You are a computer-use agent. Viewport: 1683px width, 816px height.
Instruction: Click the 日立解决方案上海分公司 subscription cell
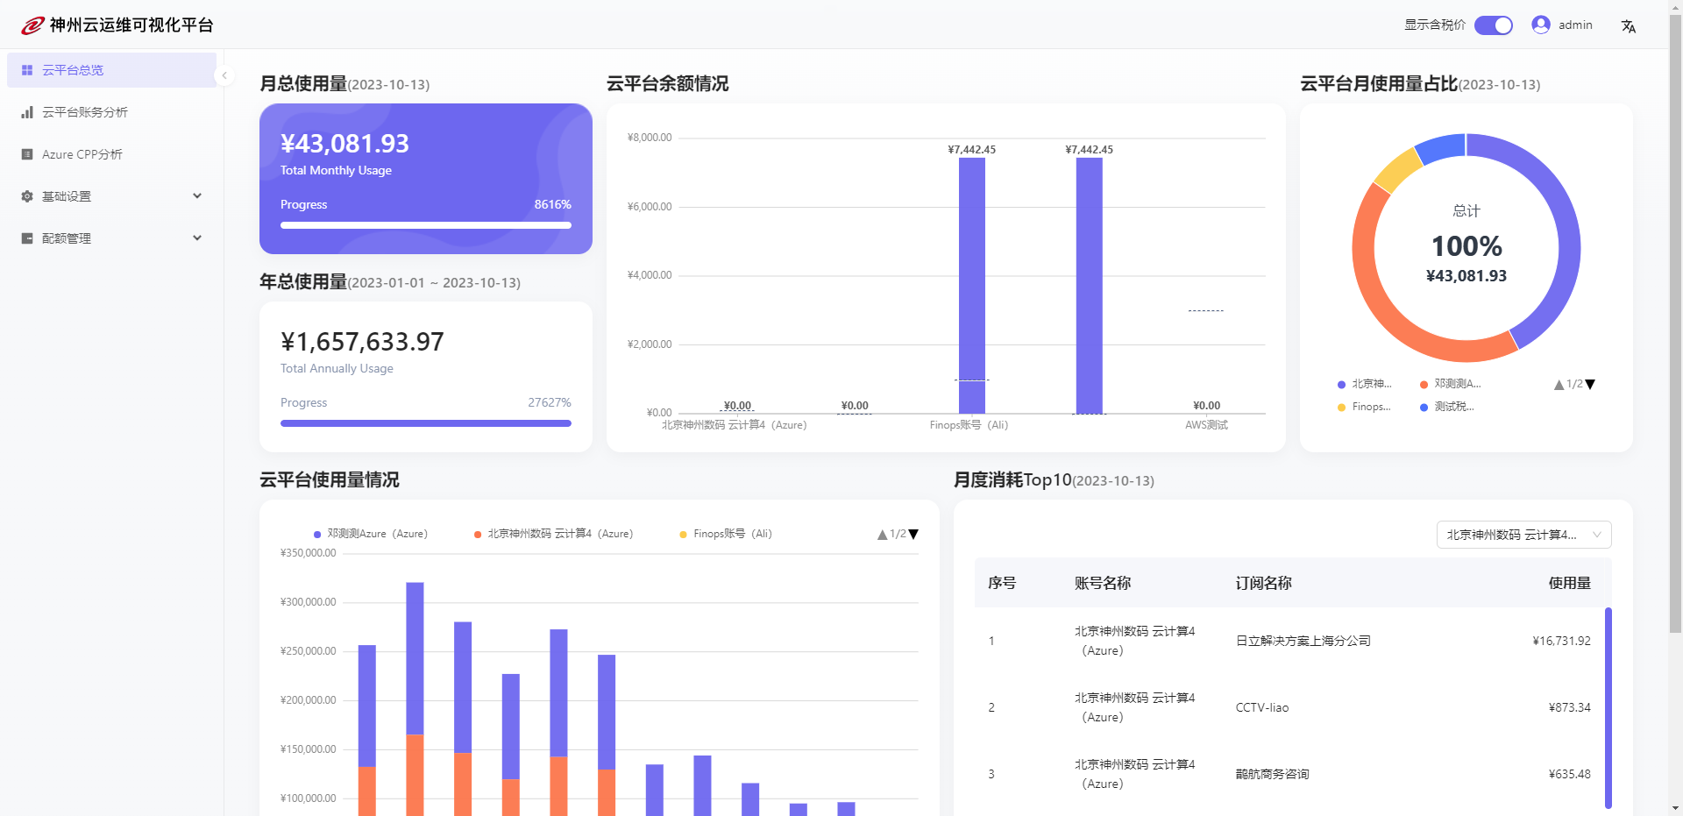[x=1303, y=641]
